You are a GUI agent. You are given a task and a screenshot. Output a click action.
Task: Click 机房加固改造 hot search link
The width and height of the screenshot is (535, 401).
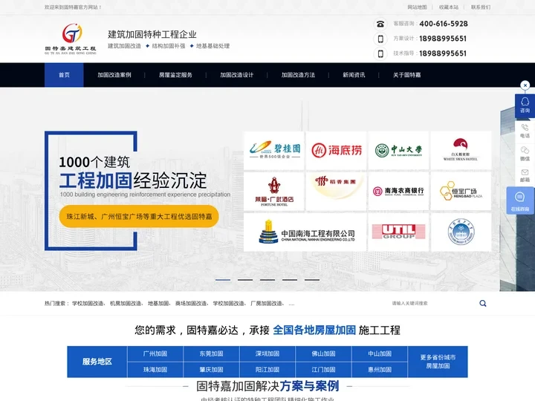coord(126,303)
